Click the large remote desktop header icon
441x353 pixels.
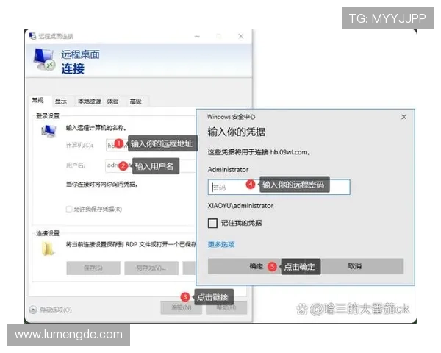[44, 60]
